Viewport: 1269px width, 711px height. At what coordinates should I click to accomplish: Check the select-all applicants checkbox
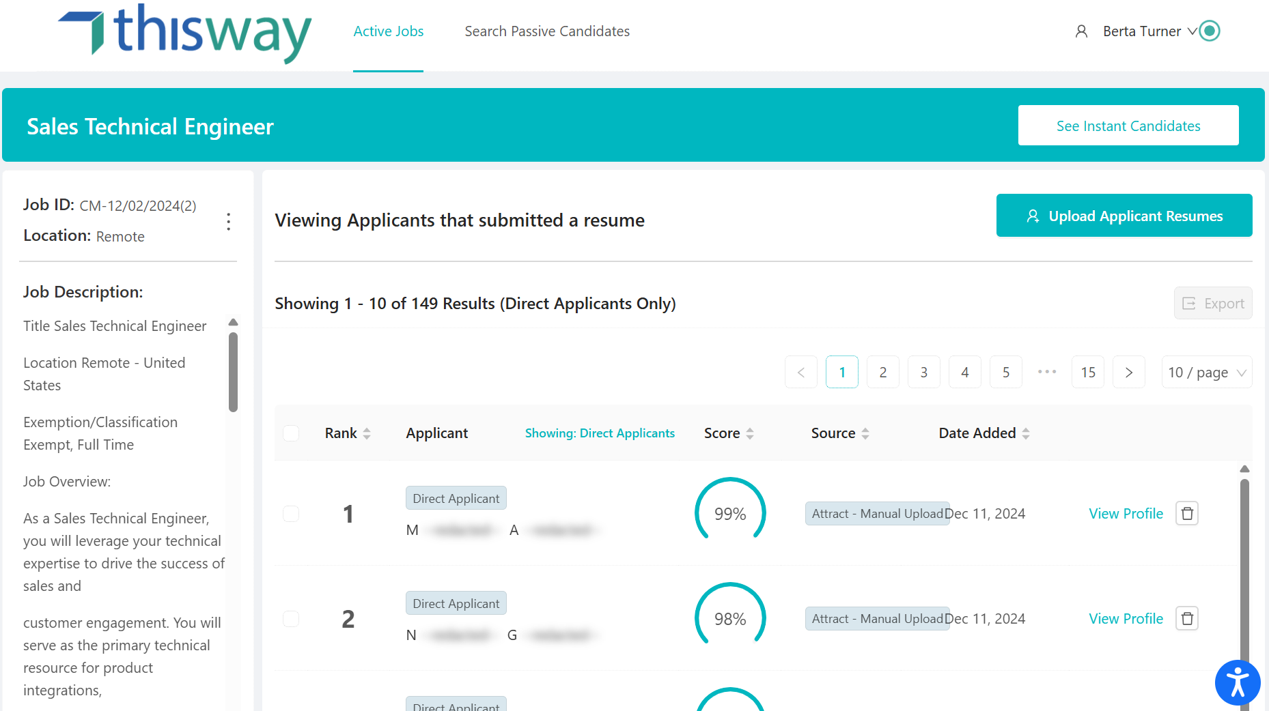tap(290, 433)
